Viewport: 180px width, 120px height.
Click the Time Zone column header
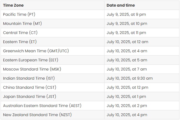click(x=52, y=5)
